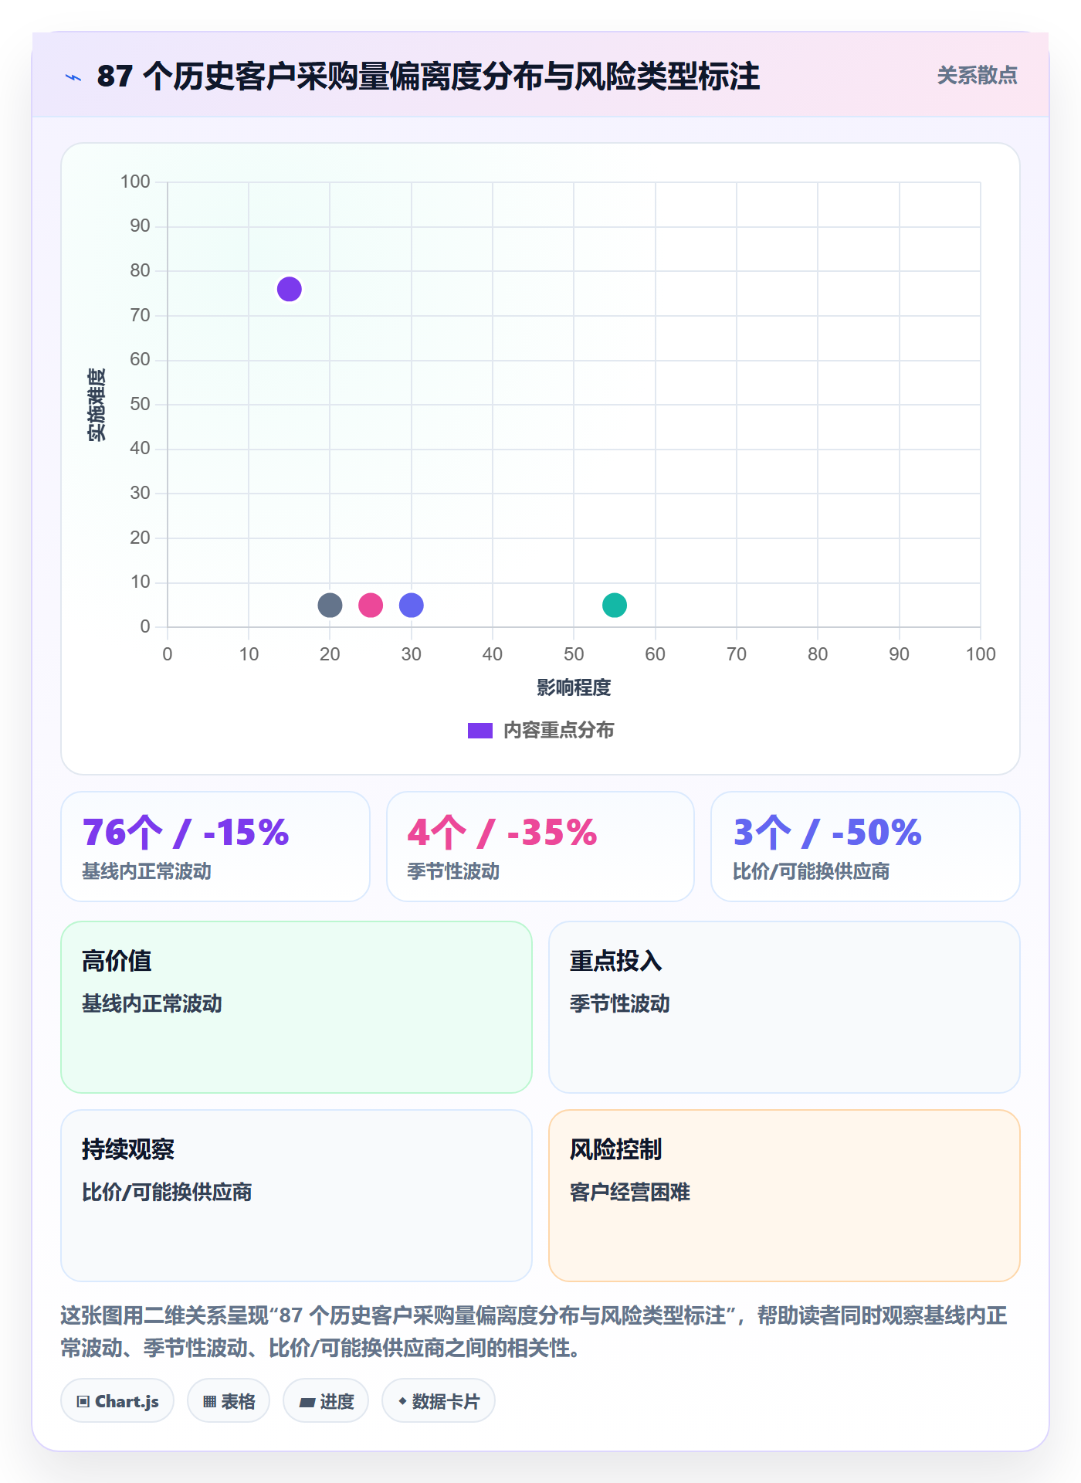Click the 数据卡片 diamond icon
Viewport: 1081px width, 1483px height.
click(402, 1401)
